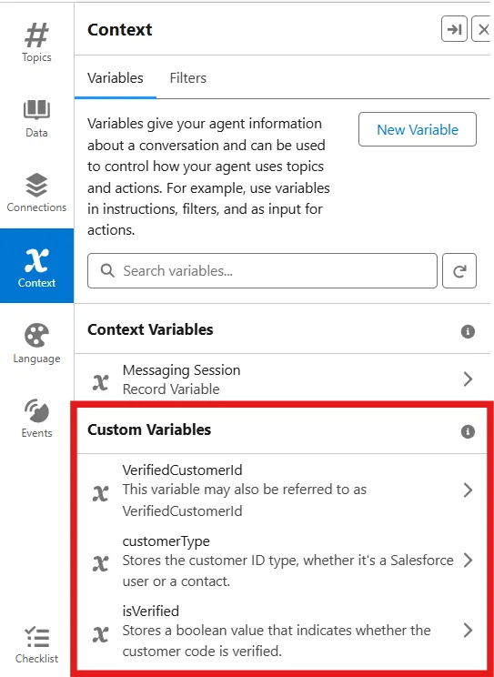Expand the VerifiedCustomerId variable chevron

pos(468,490)
